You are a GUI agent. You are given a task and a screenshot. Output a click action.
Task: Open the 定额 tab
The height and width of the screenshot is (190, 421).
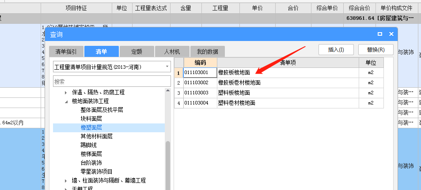pyautogui.click(x=137, y=52)
